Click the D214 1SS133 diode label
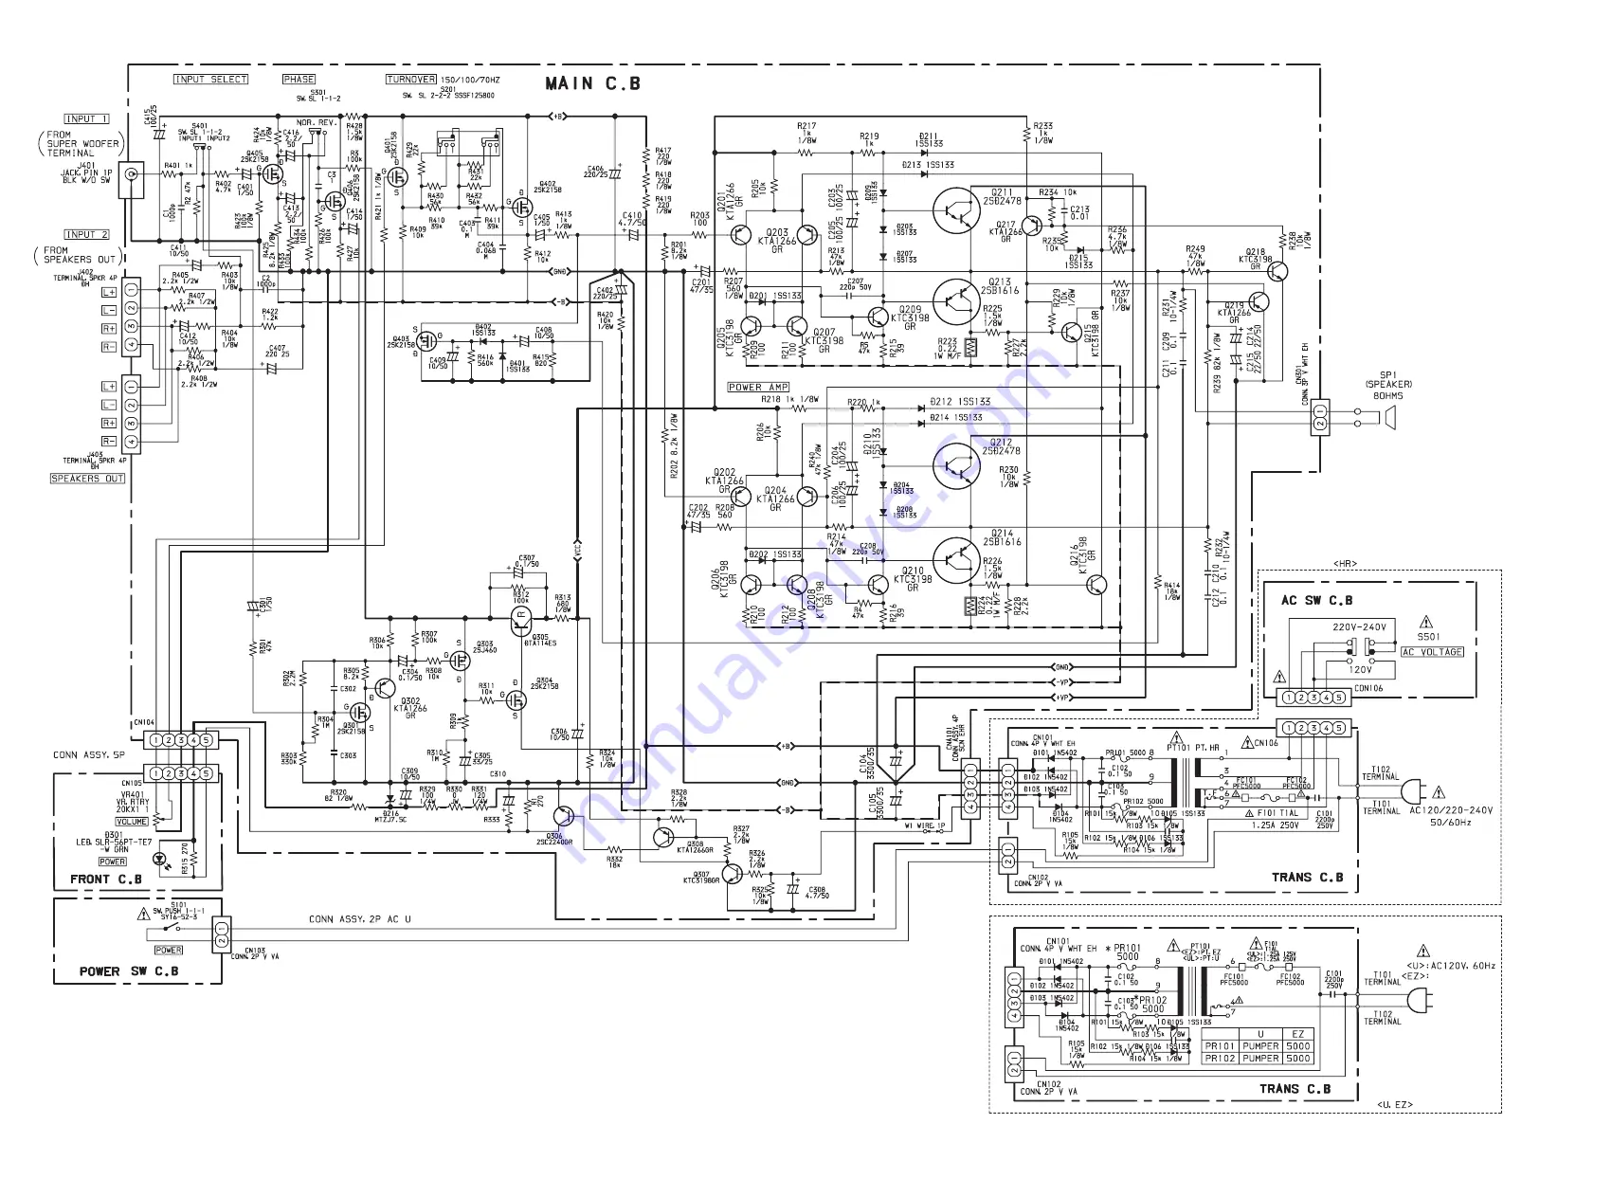The width and height of the screenshot is (1612, 1197). (x=956, y=417)
